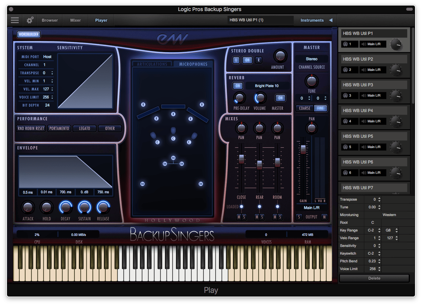Click the volume knob for HBS WB Util P3
The image size is (422, 305).
[x=396, y=96]
